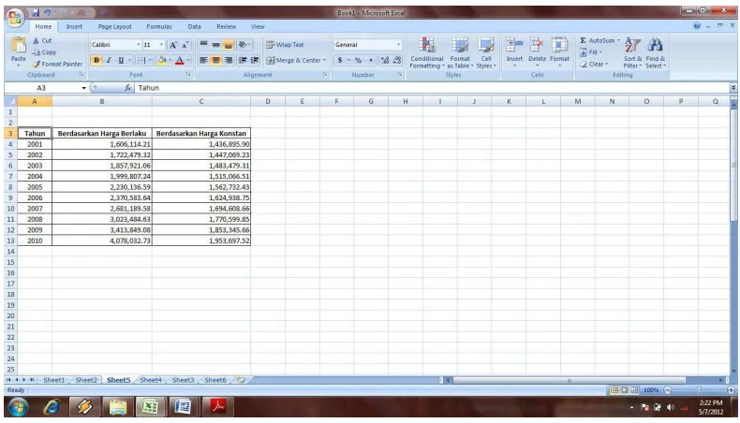Toggle Bold formatting
The image size is (740, 423).
click(x=96, y=60)
